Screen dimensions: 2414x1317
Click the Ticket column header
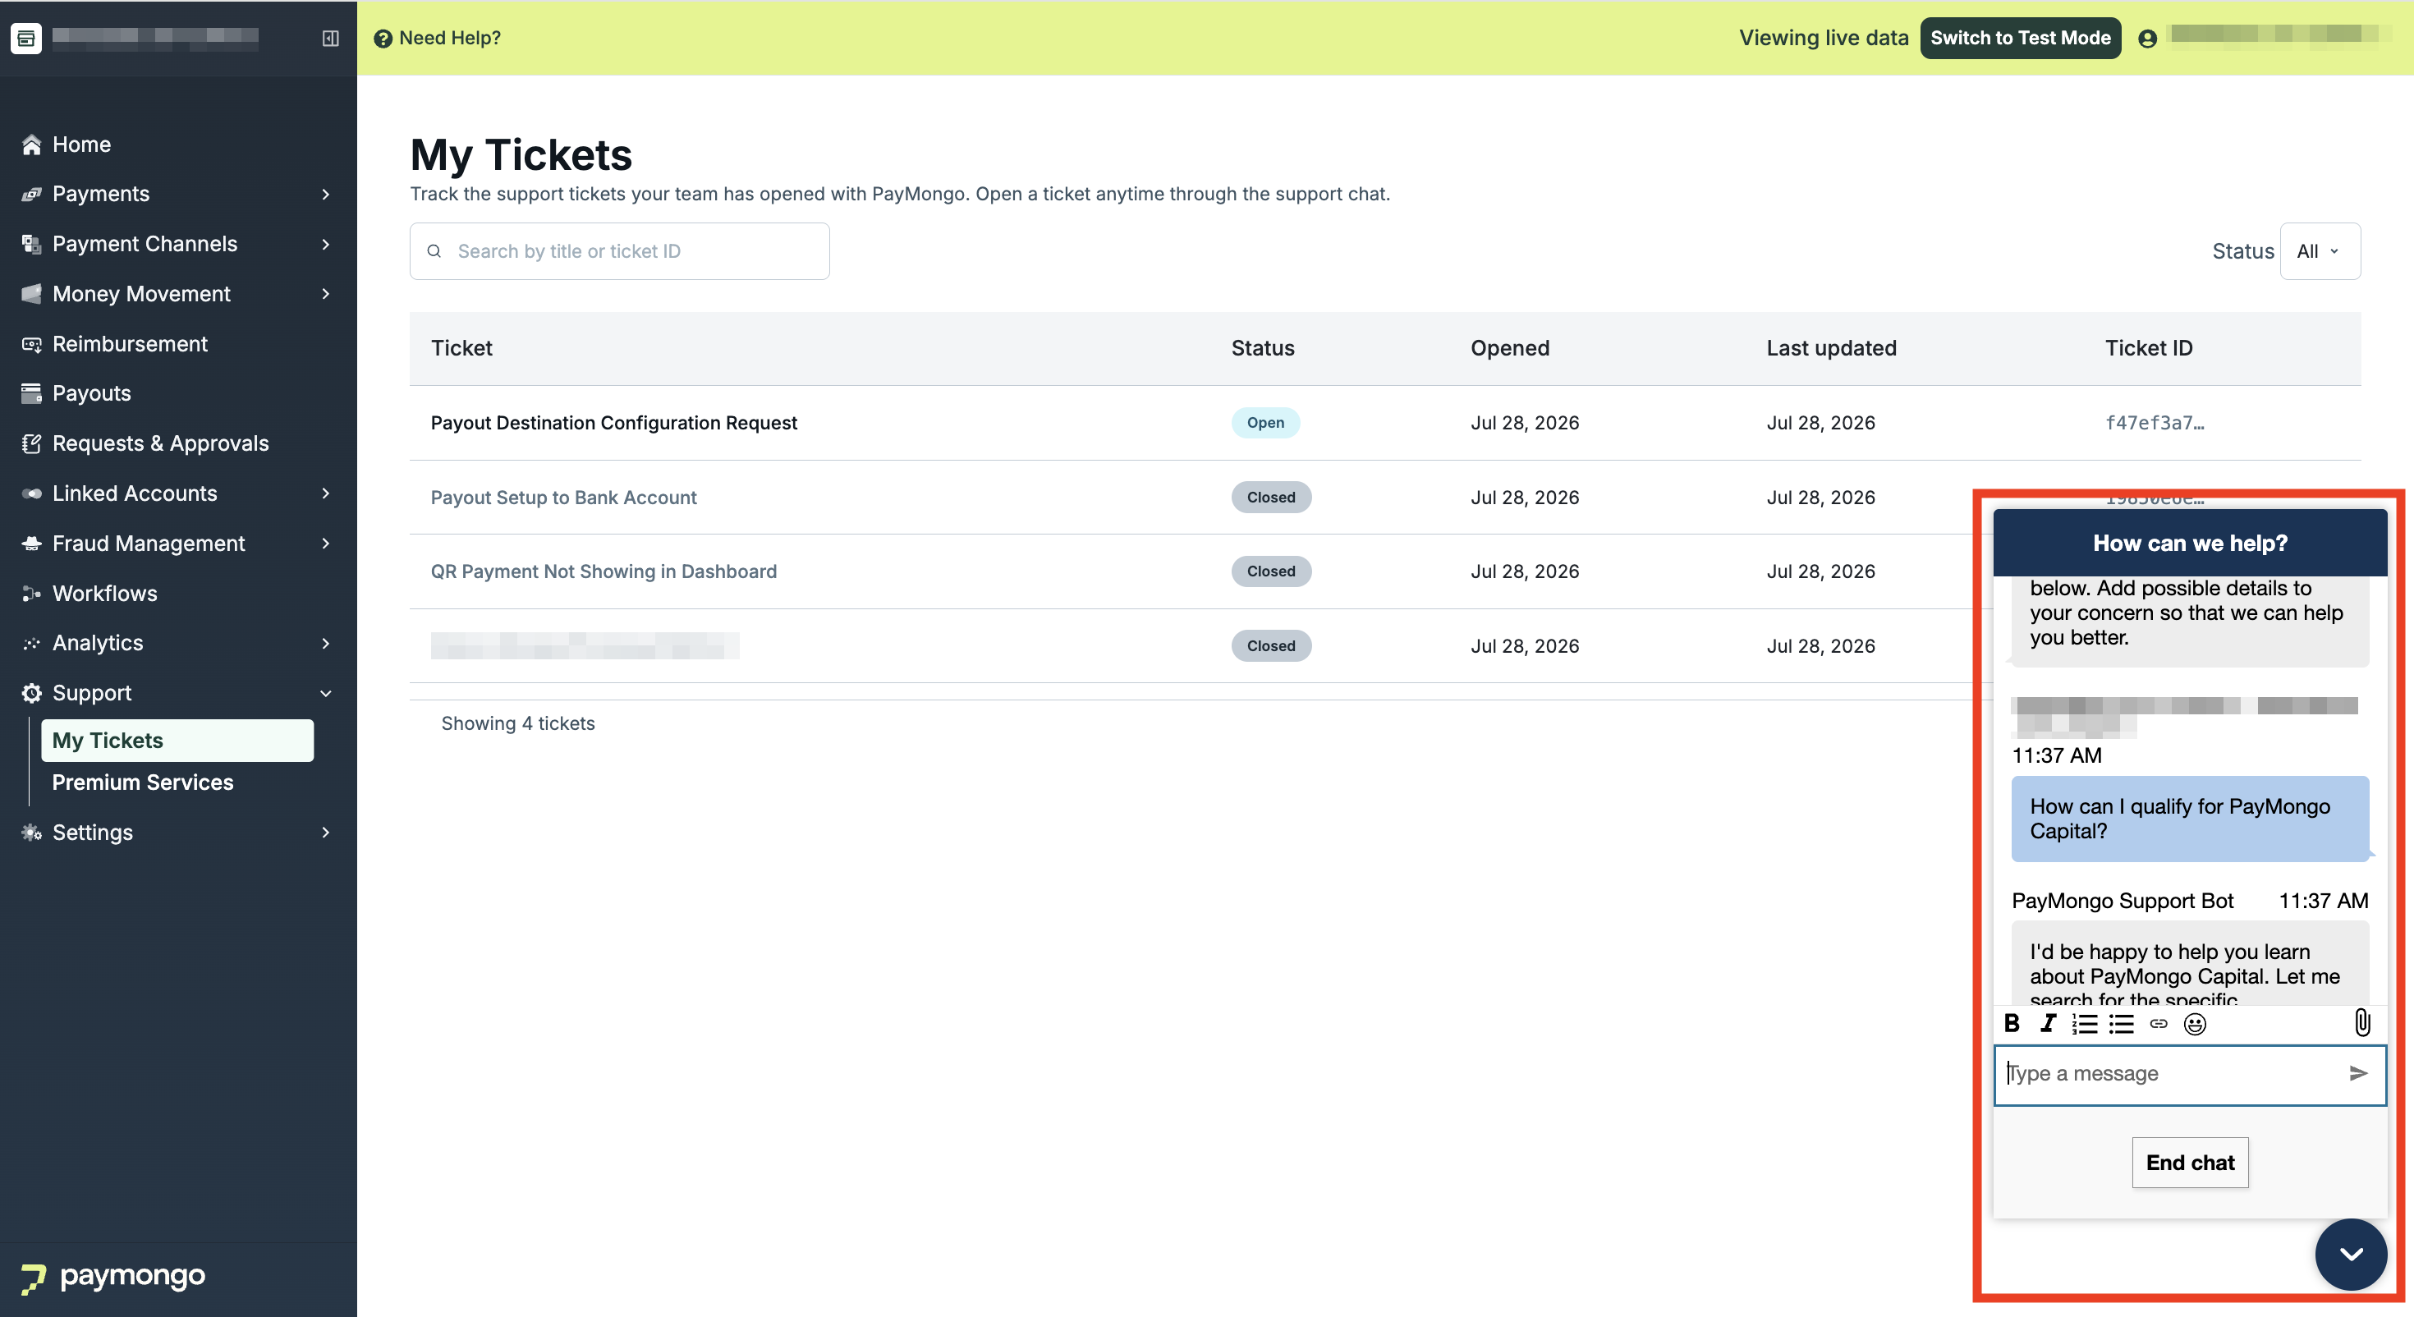pyautogui.click(x=462, y=349)
